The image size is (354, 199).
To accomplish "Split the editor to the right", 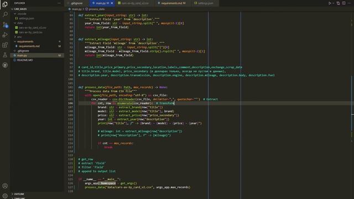I will pyautogui.click(x=343, y=3).
